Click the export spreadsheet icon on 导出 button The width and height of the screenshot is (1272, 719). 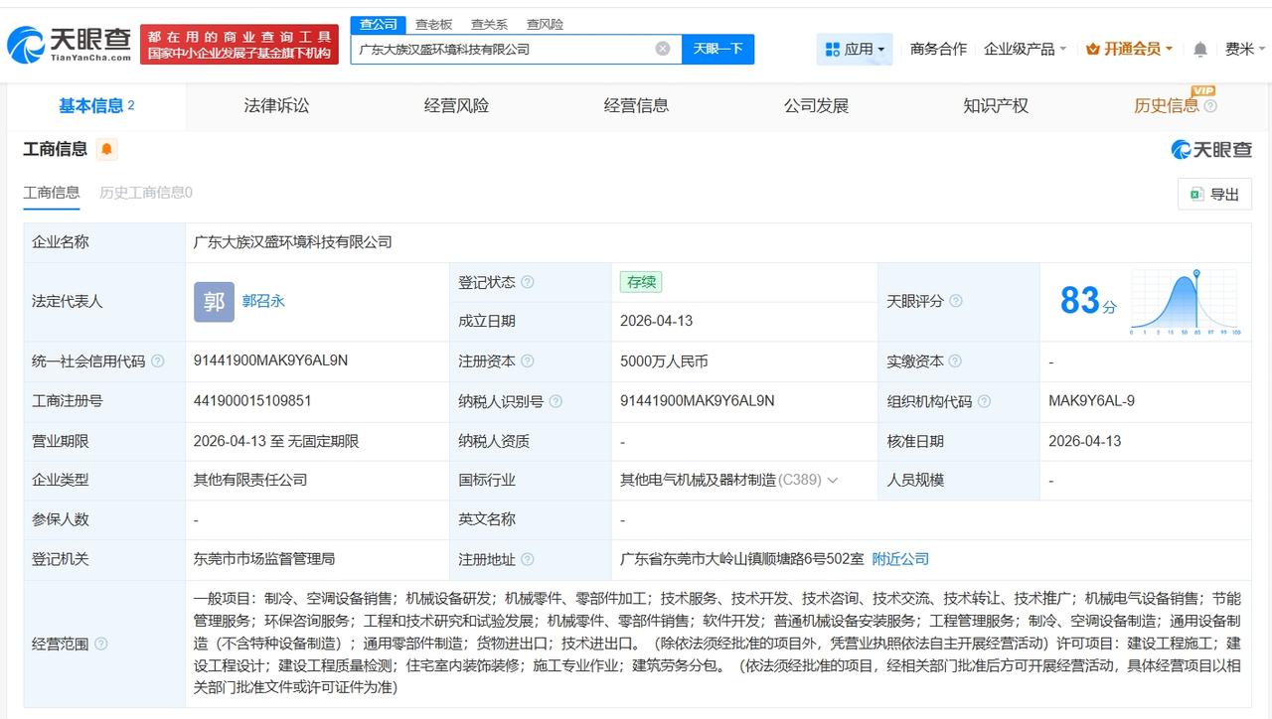1198,195
